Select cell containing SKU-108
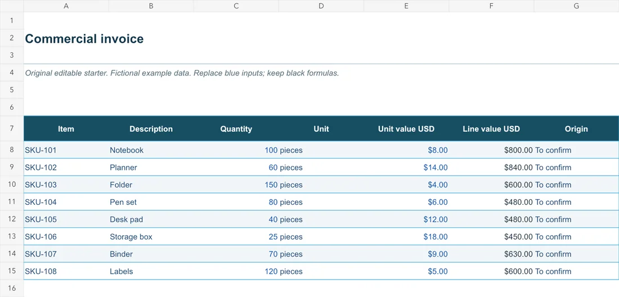The image size is (619, 297). (x=66, y=271)
